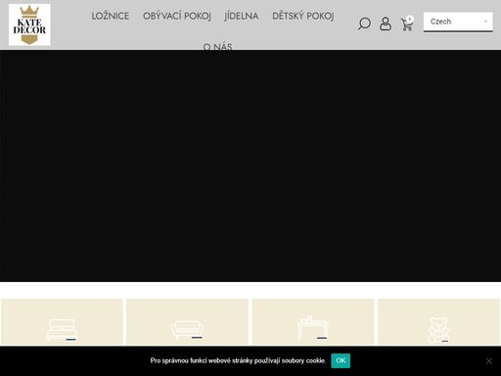Open the user account icon
The height and width of the screenshot is (376, 501).
(x=386, y=23)
